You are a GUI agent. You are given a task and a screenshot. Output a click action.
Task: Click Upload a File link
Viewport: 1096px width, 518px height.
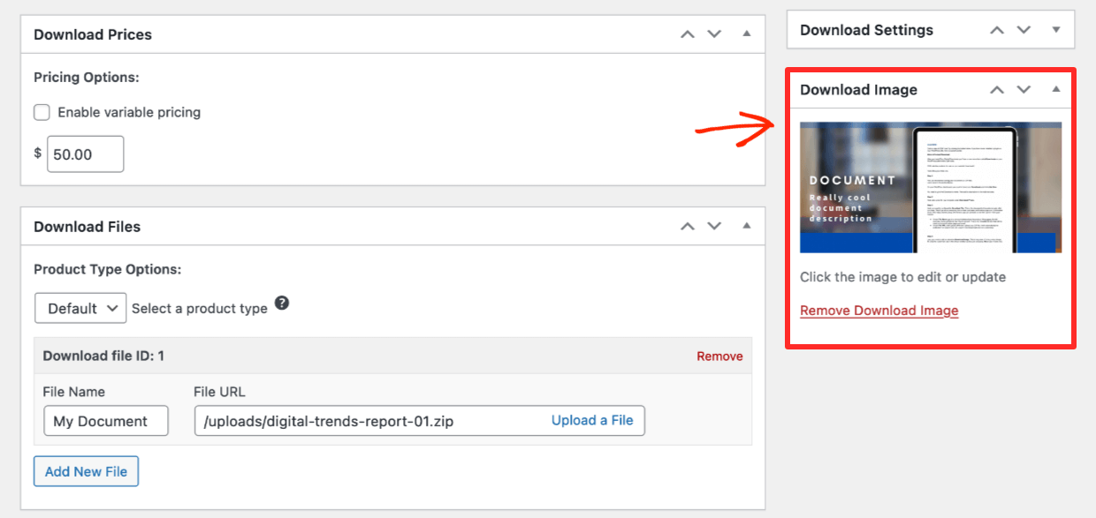click(592, 421)
